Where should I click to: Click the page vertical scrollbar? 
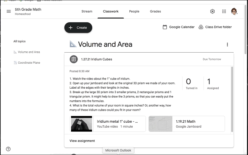pyautogui.click(x=245, y=29)
